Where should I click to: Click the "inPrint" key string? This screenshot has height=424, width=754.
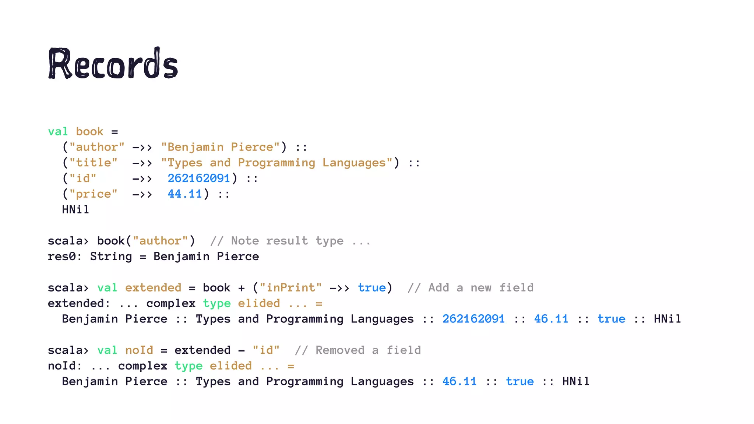[290, 287]
